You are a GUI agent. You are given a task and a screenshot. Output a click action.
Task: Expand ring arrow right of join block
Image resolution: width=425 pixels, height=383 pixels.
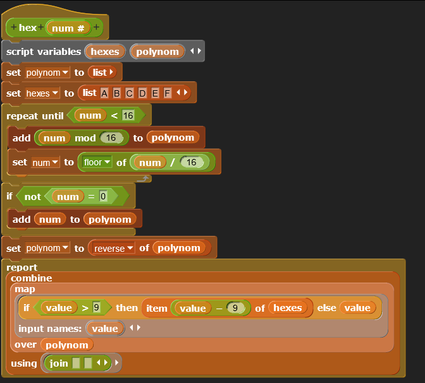coord(117,362)
